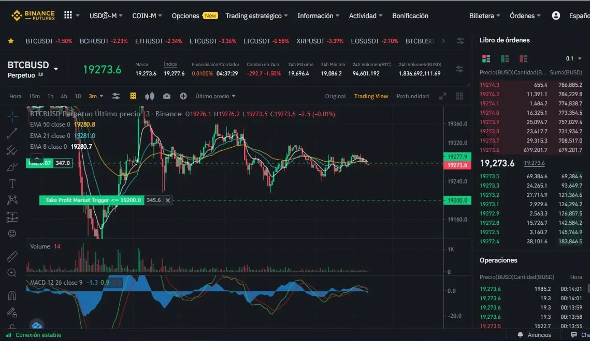Toggle stay-in-drawing-mode pencil lock tool
Viewport: 590px width, 341px height.
pyautogui.click(x=12, y=312)
